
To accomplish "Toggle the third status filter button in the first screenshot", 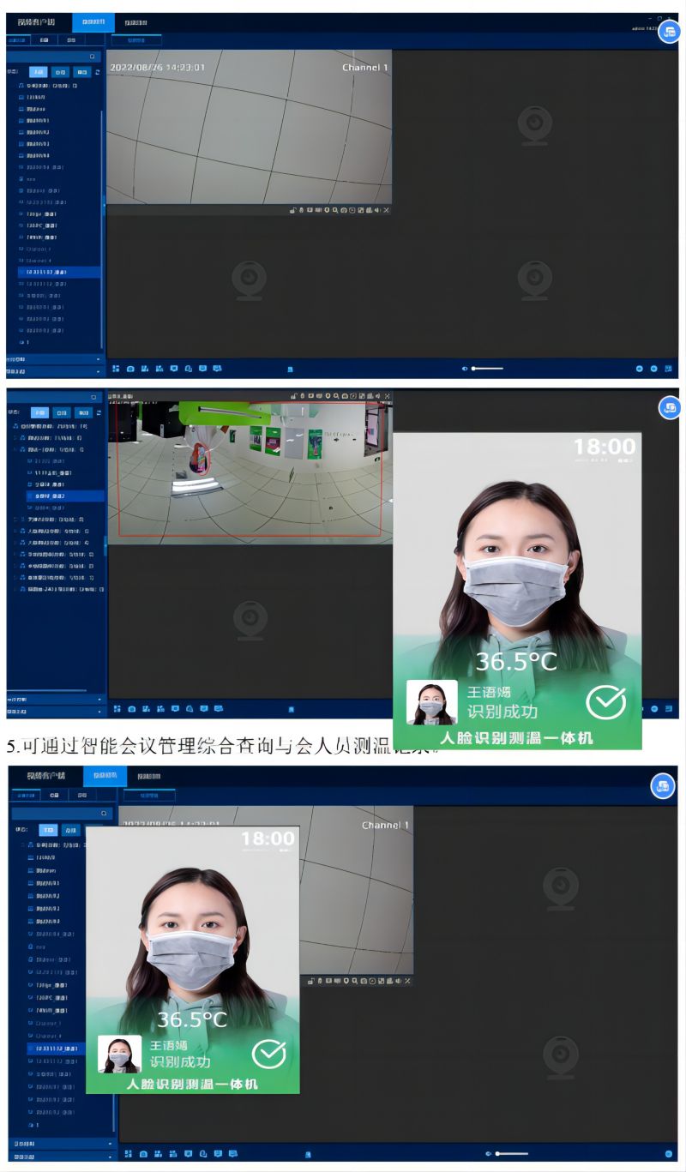I will [81, 72].
